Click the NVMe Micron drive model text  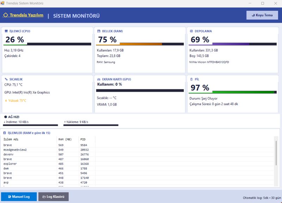click(x=209, y=62)
